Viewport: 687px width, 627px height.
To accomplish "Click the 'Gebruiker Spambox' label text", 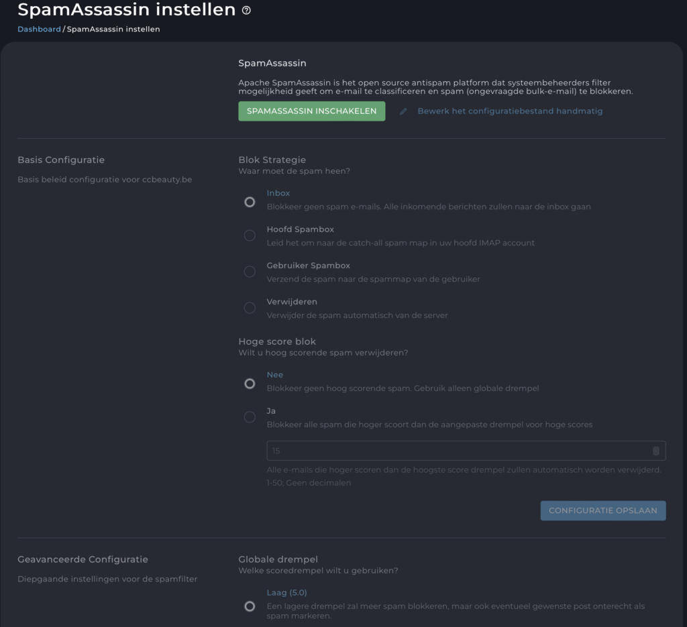I will 309,266.
